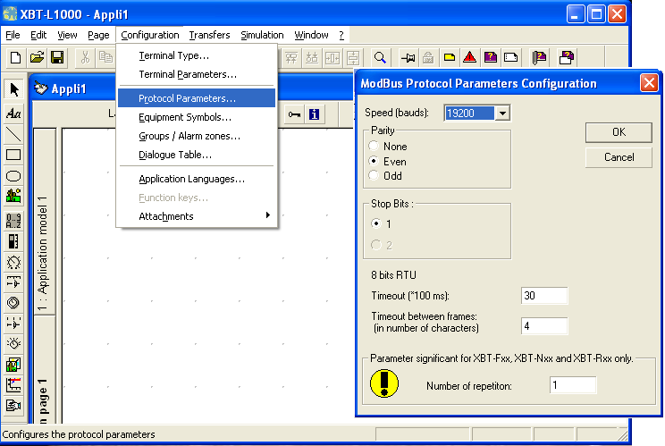Open the Transfers menu
The image size is (665, 446).
tap(209, 35)
